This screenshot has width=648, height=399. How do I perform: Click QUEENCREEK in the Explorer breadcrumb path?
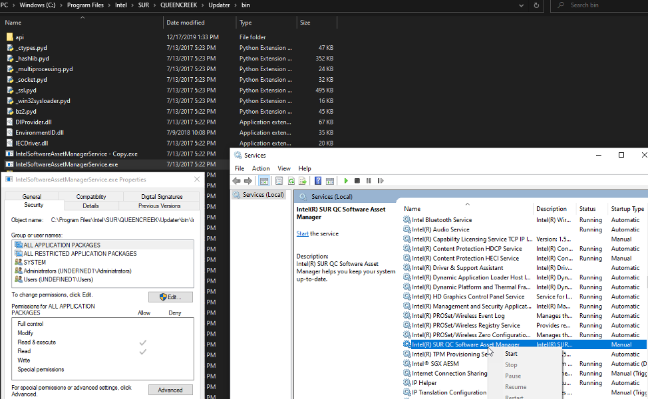pos(178,5)
